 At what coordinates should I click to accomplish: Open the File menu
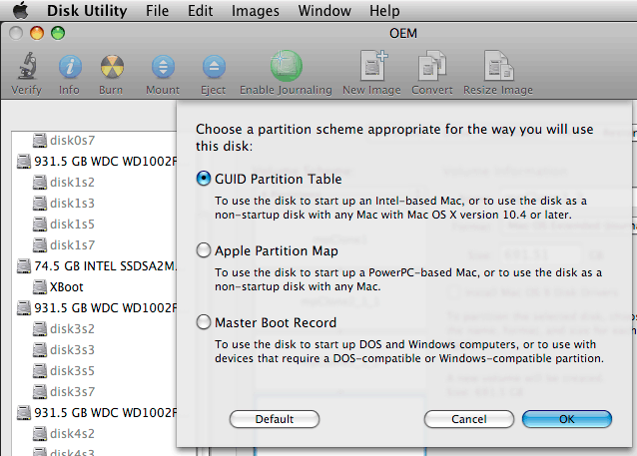point(157,11)
